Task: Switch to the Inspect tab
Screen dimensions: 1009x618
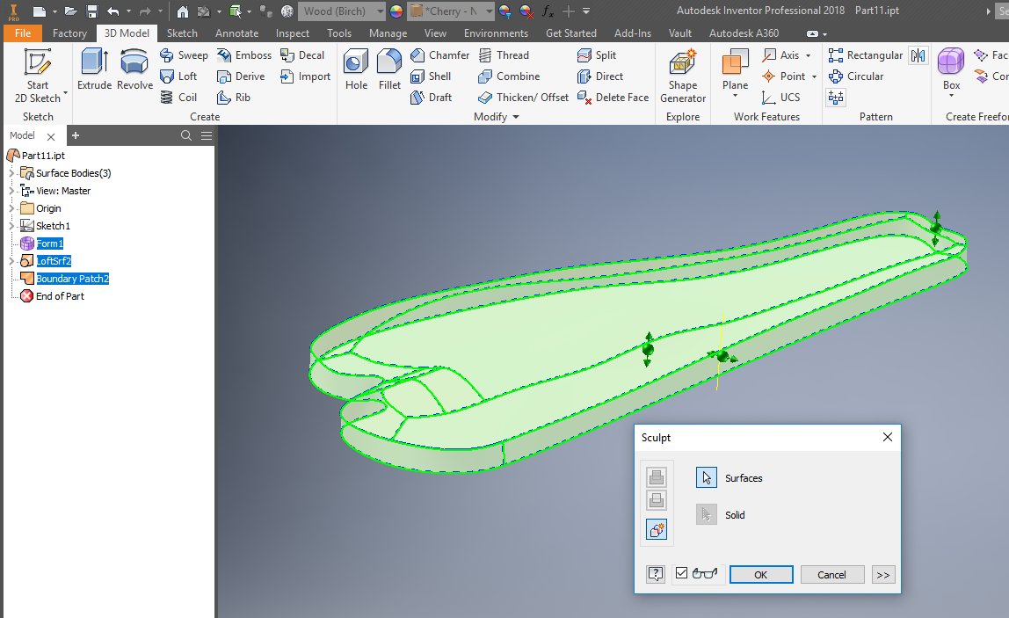Action: click(x=292, y=33)
